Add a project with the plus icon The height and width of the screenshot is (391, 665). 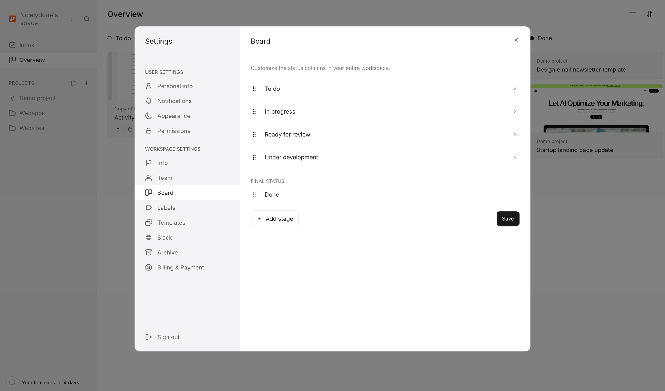coord(86,83)
